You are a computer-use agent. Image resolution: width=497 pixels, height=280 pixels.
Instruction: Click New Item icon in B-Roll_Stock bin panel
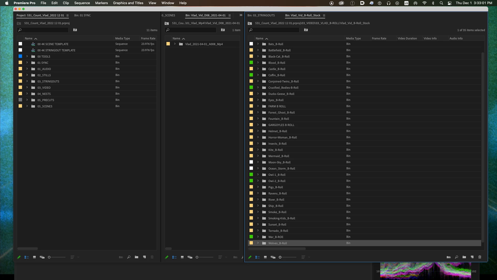pos(472,257)
